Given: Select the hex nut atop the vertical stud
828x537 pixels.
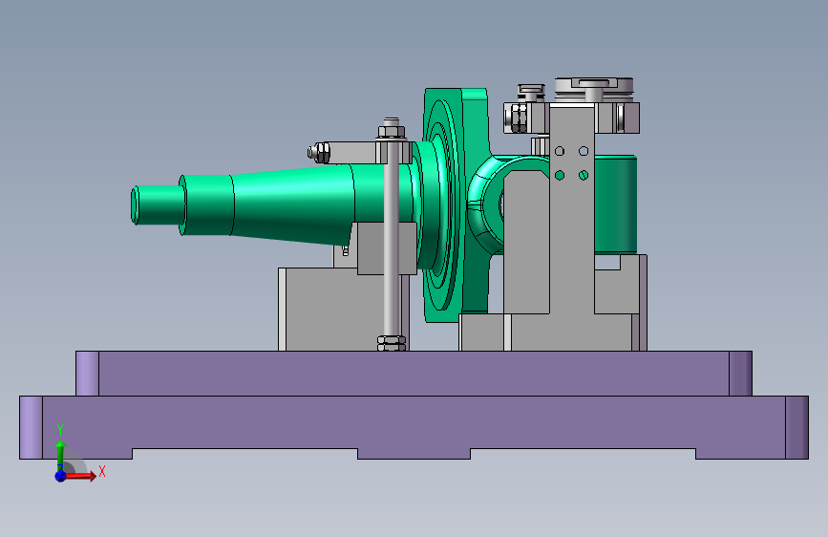Looking at the screenshot, I should pyautogui.click(x=392, y=131).
